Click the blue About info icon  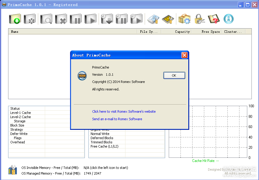229,19
